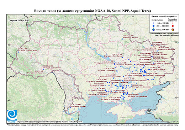Click the largest blue marker near Kherson coast
The width and height of the screenshot is (185, 130).
click(x=123, y=94)
